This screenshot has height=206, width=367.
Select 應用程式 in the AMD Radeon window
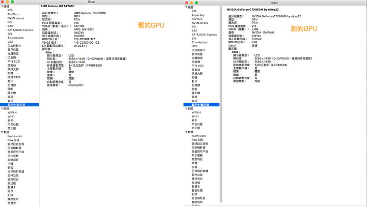click(13, 180)
